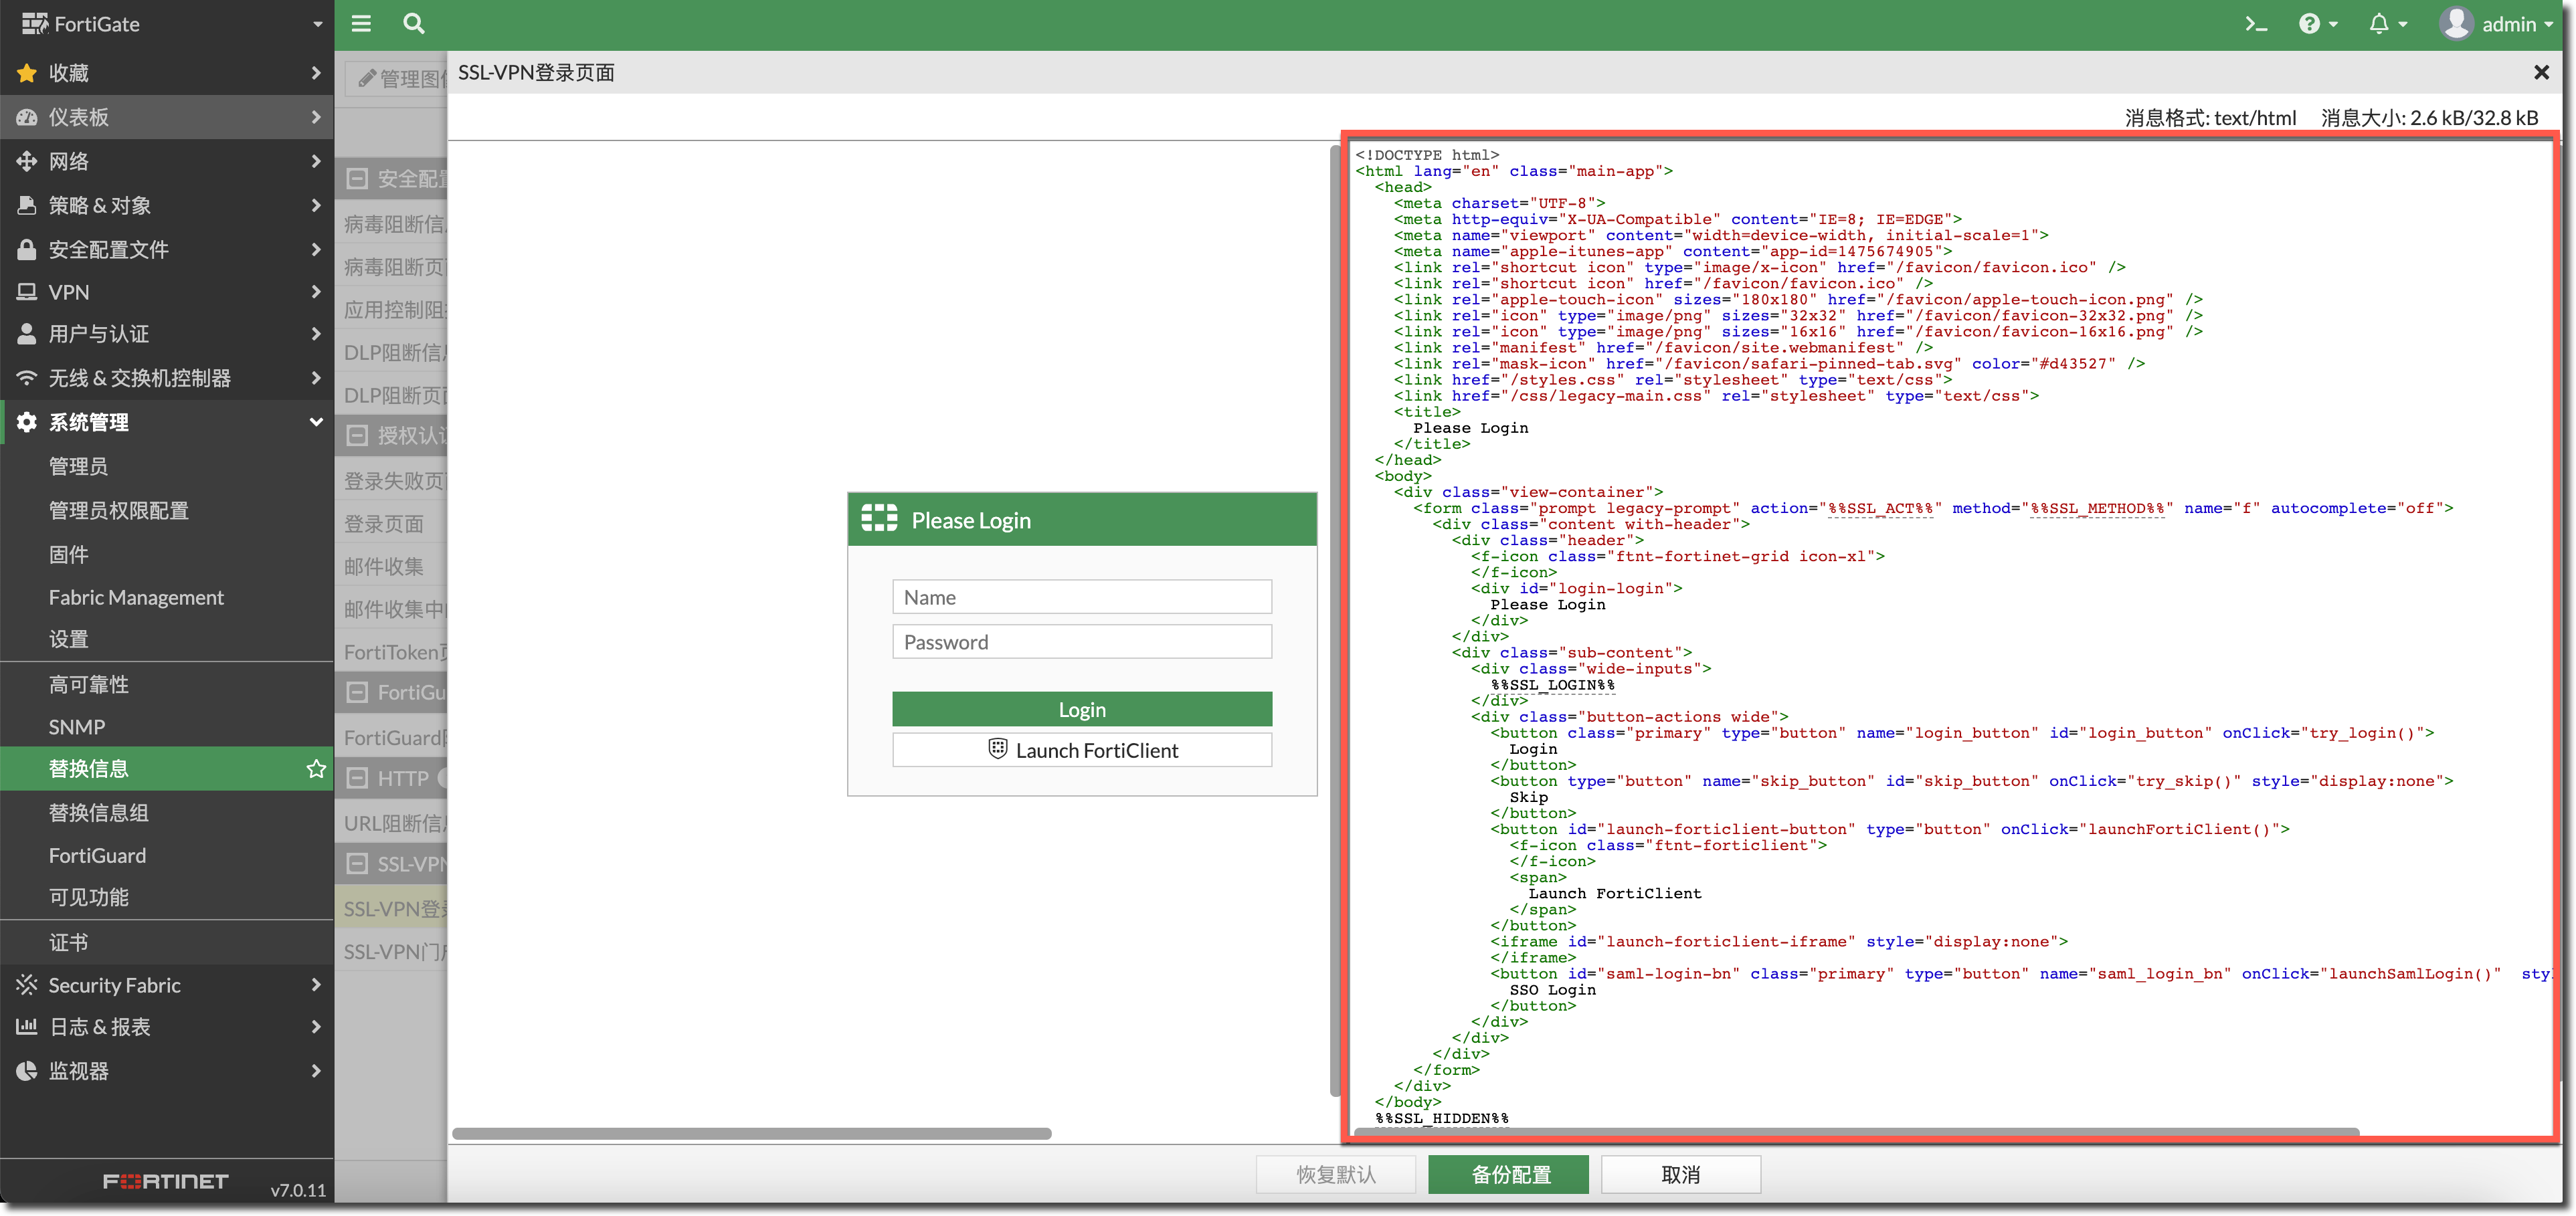Image resolution: width=2576 pixels, height=1216 pixels.
Task: Collapse the HTTP section toggle
Action: pyautogui.click(x=357, y=778)
